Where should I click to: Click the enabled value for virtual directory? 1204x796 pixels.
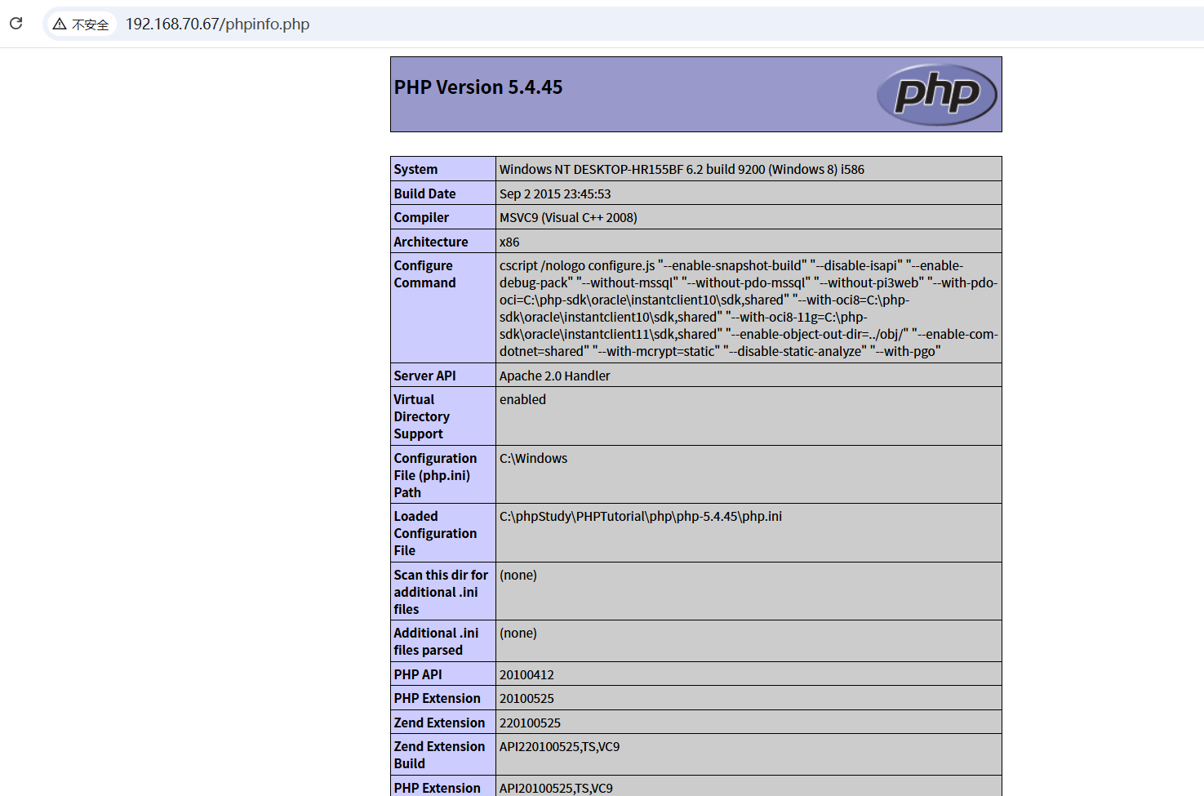(522, 399)
